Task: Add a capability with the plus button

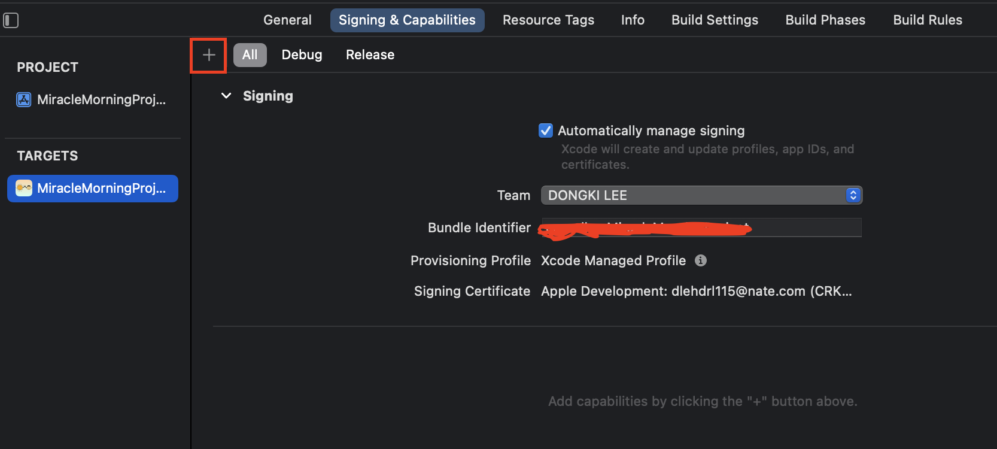Action: point(208,55)
